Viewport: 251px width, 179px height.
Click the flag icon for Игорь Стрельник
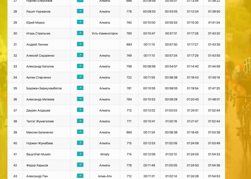click(x=80, y=33)
